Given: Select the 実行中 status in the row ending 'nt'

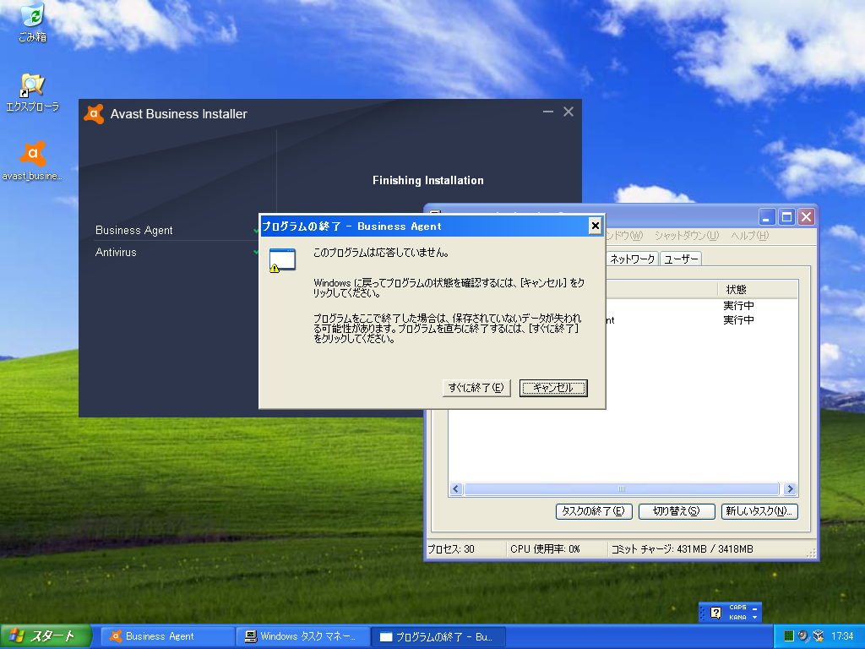Looking at the screenshot, I should point(738,320).
